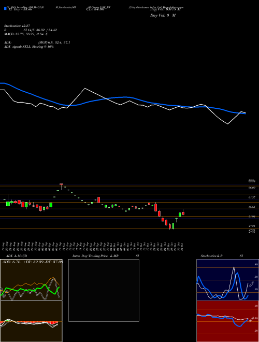Click the 56.65 price axis label
Viewport: 259px width, 342px height.
(252, 207)
